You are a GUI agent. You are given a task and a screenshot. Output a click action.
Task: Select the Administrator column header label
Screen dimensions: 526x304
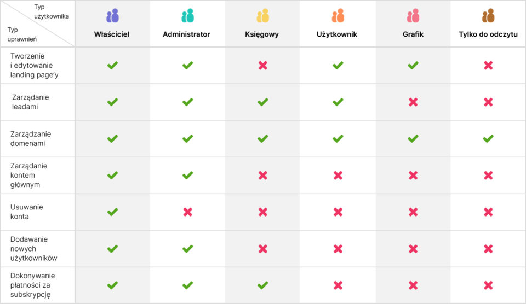pyautogui.click(x=186, y=34)
